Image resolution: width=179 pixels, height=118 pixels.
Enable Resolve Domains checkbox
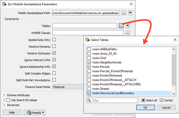pyautogui.click(x=54, y=46)
